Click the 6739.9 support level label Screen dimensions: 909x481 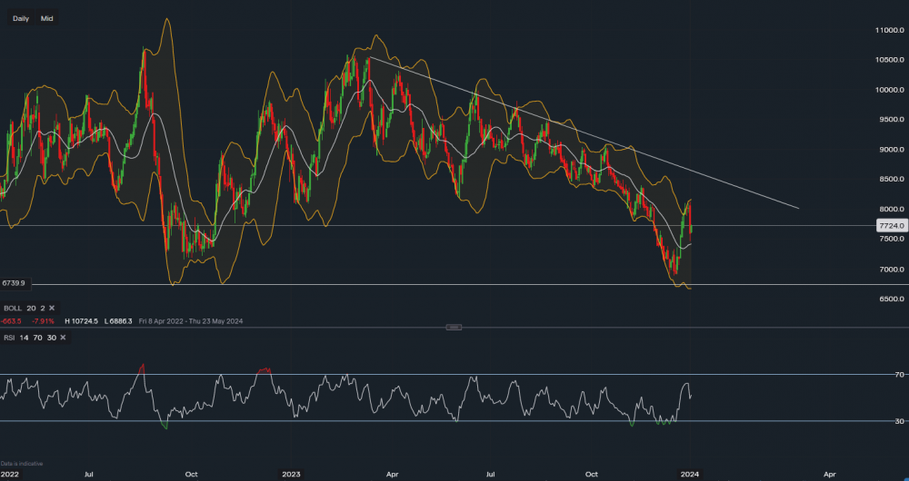12,283
